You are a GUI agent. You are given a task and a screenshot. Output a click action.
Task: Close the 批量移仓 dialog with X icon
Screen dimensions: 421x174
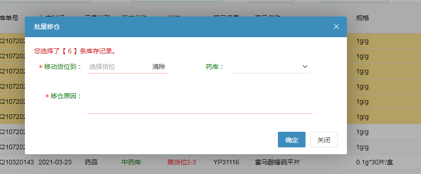click(x=336, y=27)
